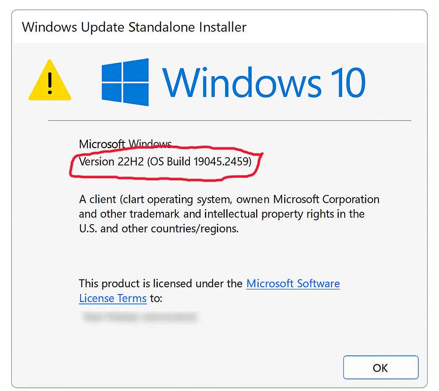This screenshot has height=391, width=439.
Task: Click the horizontal divider line below logo
Action: click(x=230, y=121)
